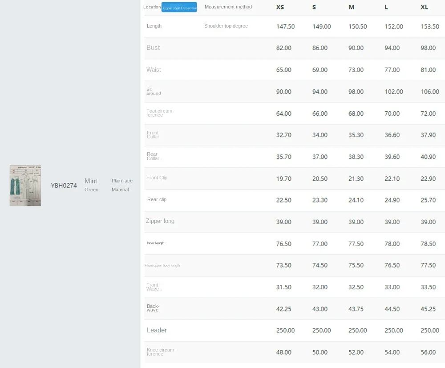The width and height of the screenshot is (445, 368).
Task: Select the 106.00 Sit around XL cell
Action: tap(429, 92)
